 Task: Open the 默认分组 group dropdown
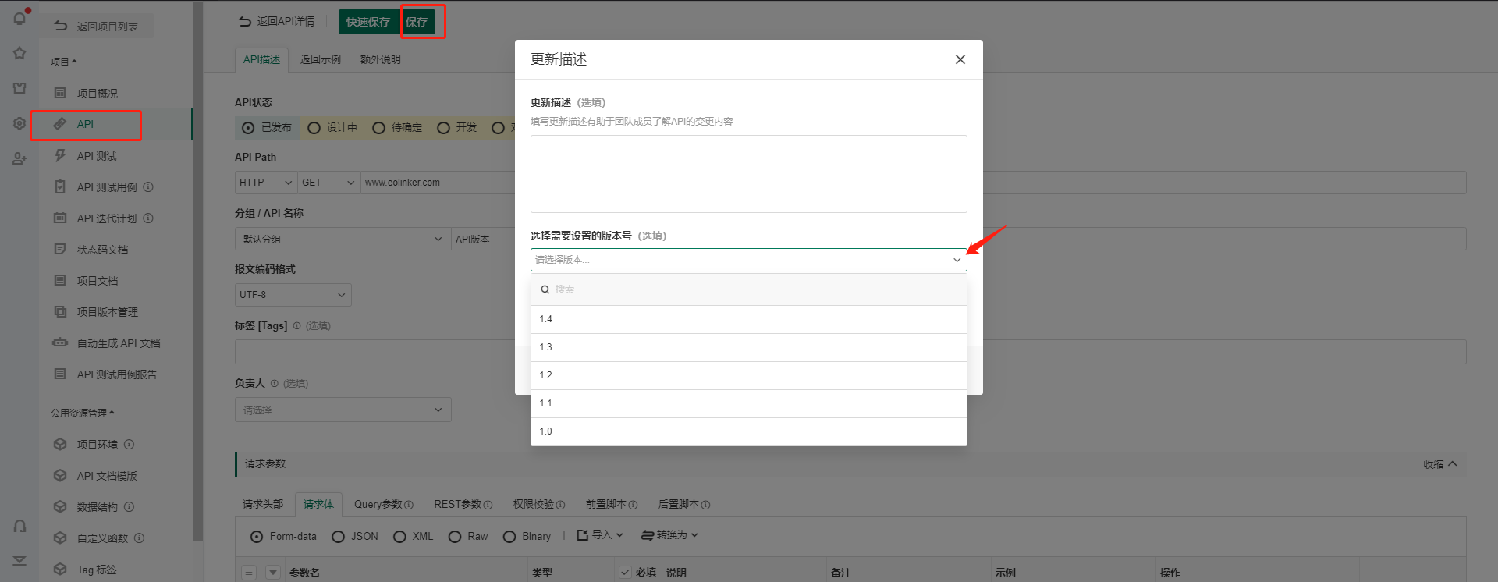point(343,239)
